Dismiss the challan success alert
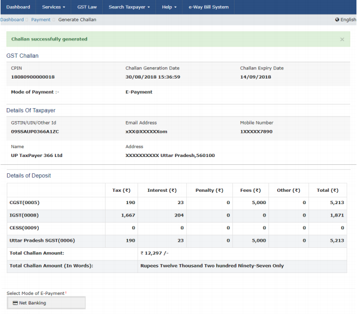Screen dimensions: 357x314 (x=342, y=39)
